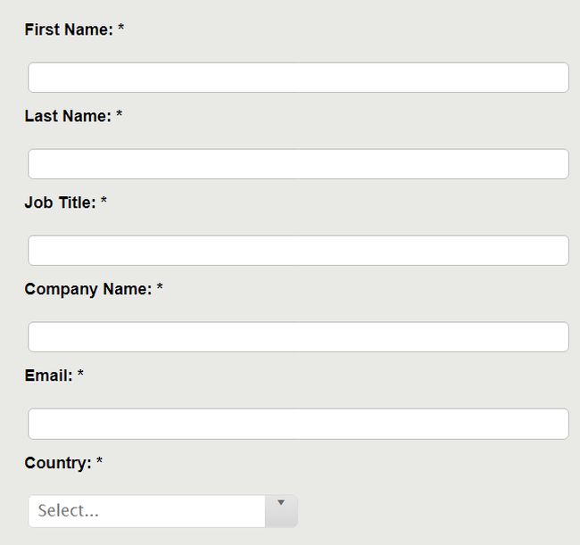Viewport: 580px width, 545px height.
Task: Click the "Select..." placeholder in Country box
Action: pyautogui.click(x=69, y=511)
